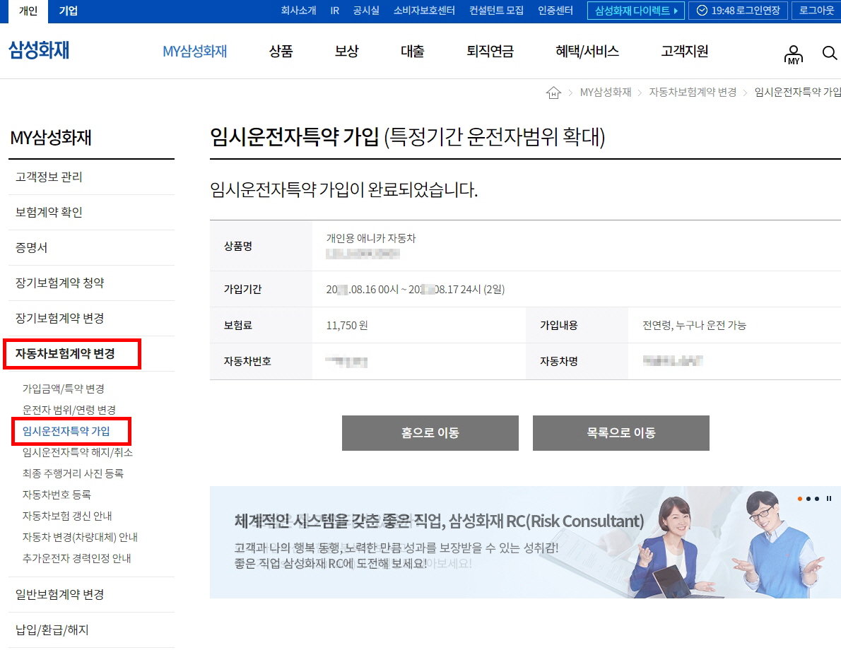Open the MY account person icon
The height and width of the screenshot is (650, 841).
pos(793,54)
